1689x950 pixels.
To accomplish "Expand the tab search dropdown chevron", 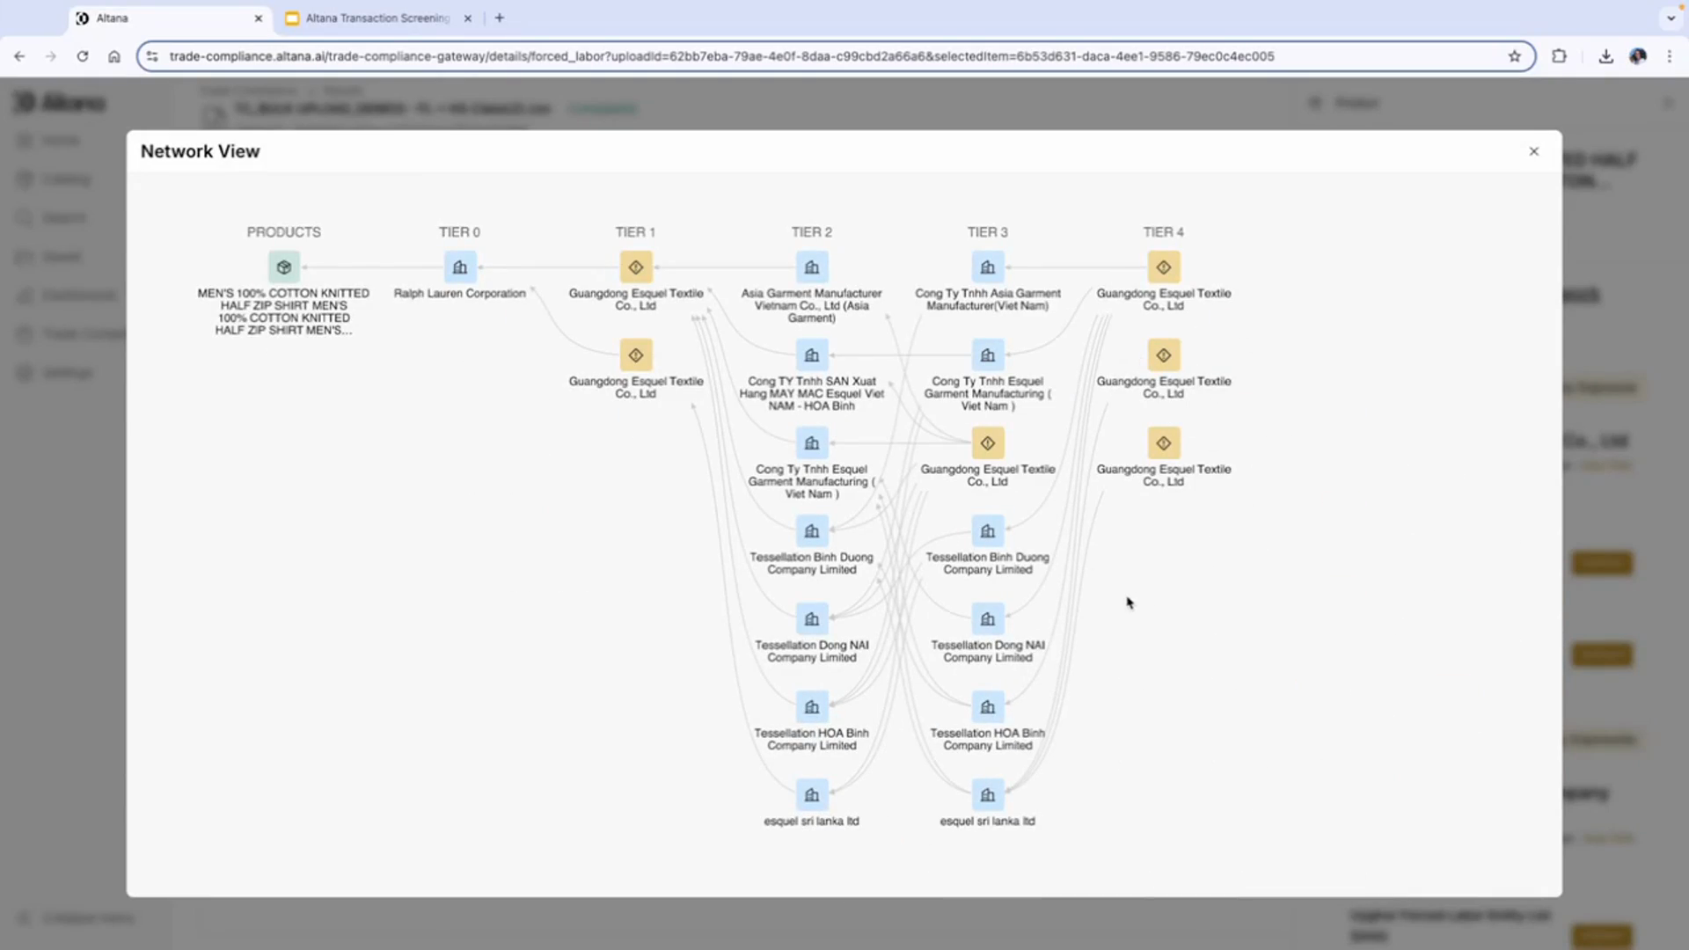I will pos(1671,18).
